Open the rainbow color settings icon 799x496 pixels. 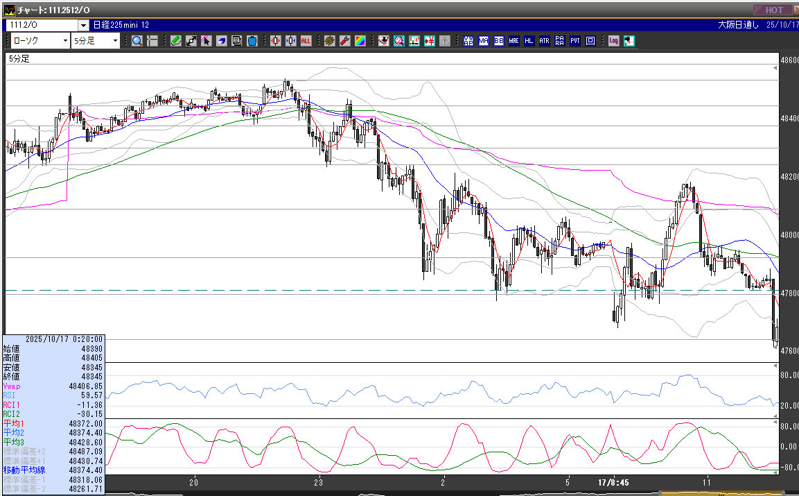pos(360,41)
